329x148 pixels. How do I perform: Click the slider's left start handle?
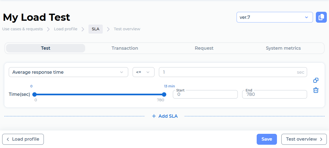pos(35,94)
